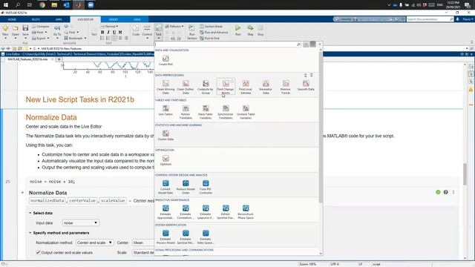
Task: Select the MATLAB_Features_R2021b.mlx document tab
Action: coord(28,59)
